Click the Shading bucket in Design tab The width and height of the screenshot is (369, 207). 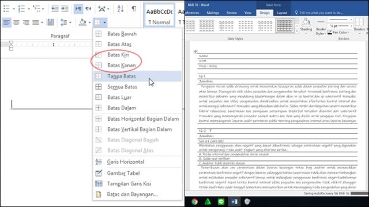point(306,25)
